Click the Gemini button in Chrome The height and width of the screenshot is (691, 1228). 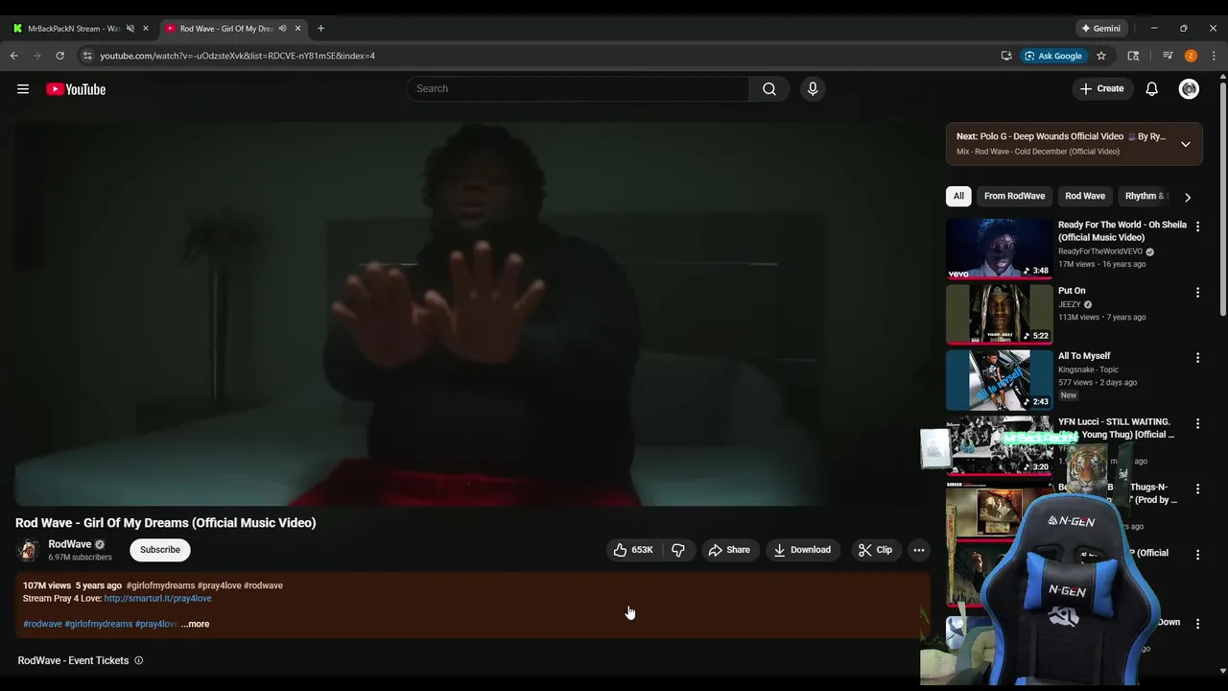(1100, 28)
